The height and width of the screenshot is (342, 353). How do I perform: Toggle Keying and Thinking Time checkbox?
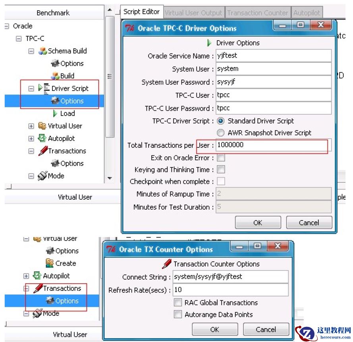221,169
